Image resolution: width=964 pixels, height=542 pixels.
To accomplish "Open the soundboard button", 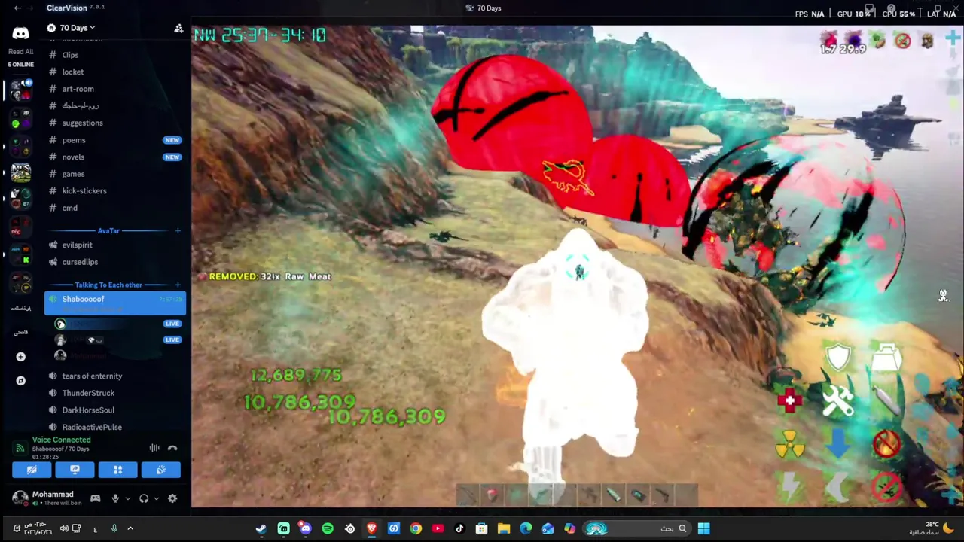I will (x=160, y=470).
